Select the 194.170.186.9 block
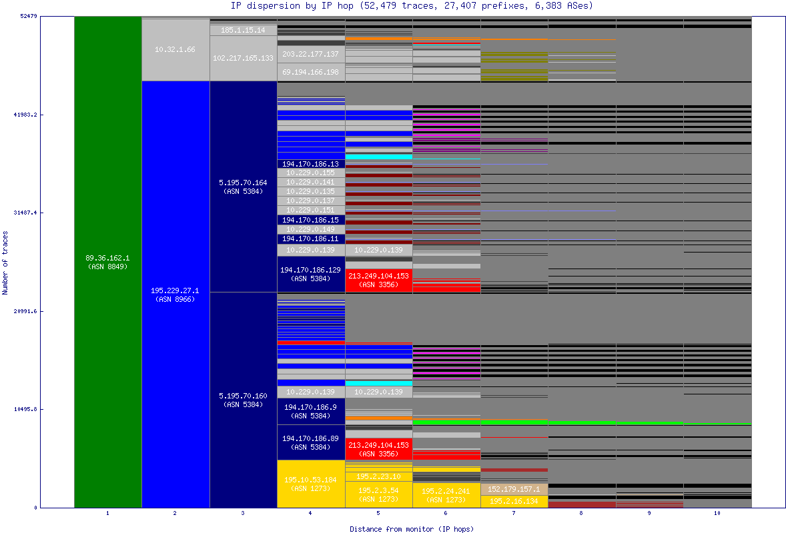This screenshot has width=786, height=533. [310, 411]
